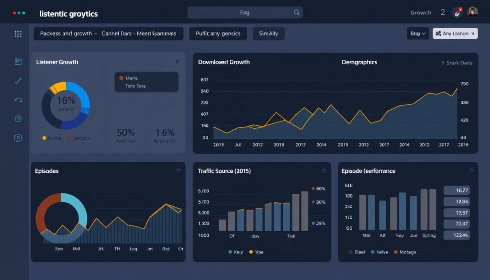Image resolution: width=490 pixels, height=280 pixels.
Task: Toggle the Valve legend item
Action: click(x=379, y=252)
